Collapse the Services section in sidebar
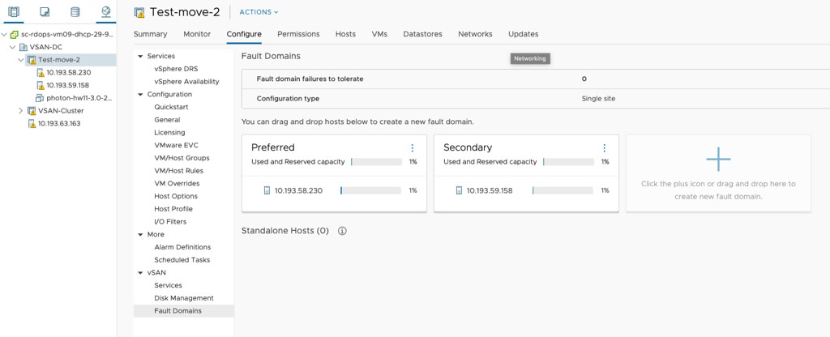 click(x=140, y=56)
